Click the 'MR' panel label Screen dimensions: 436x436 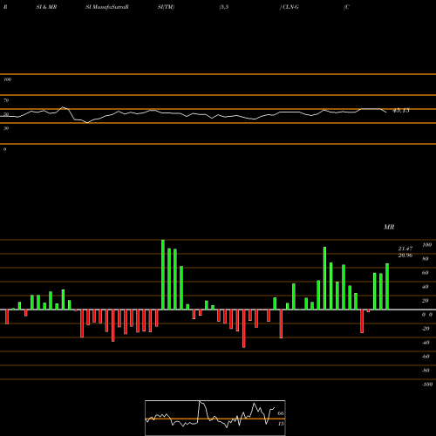tap(389, 227)
